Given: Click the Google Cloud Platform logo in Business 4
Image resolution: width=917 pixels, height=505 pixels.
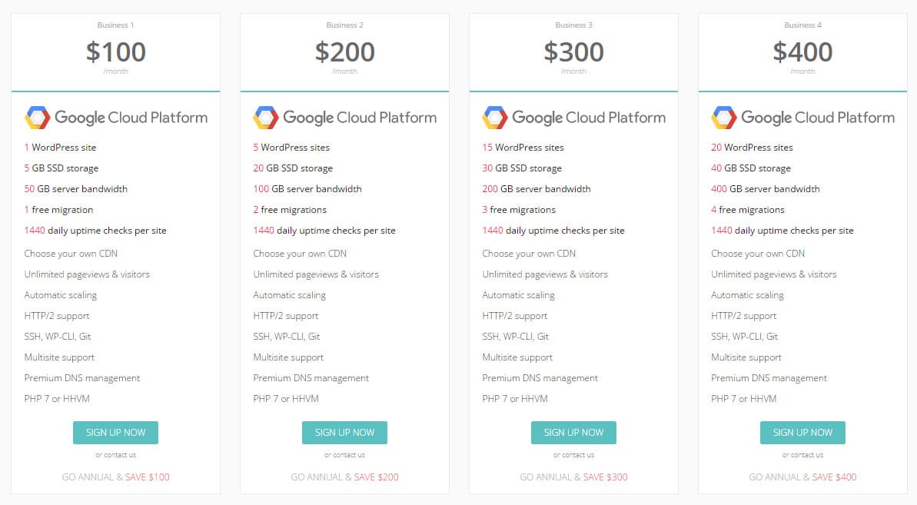Looking at the screenshot, I should point(802,118).
